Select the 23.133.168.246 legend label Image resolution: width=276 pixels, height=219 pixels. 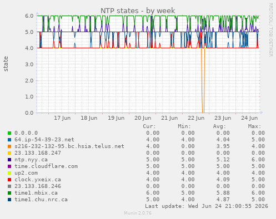click(38, 186)
